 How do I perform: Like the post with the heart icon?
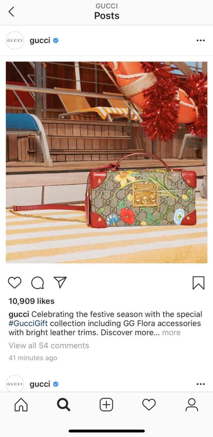click(x=15, y=283)
